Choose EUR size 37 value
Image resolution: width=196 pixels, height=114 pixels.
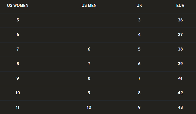pos(180,35)
